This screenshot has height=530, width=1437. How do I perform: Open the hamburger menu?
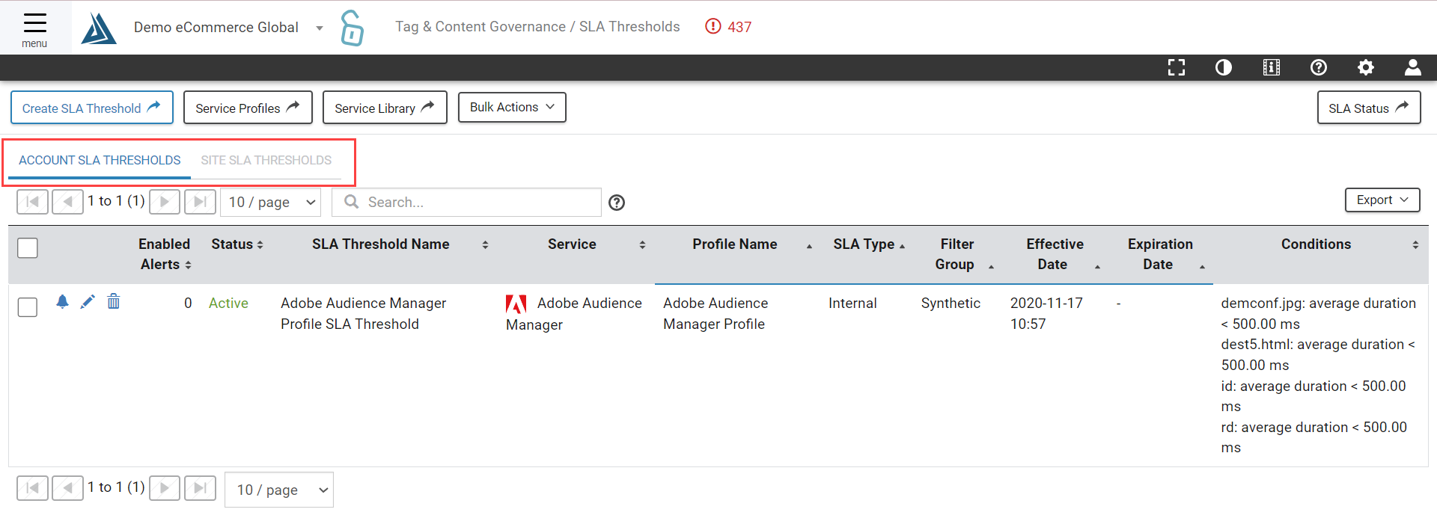point(34,28)
